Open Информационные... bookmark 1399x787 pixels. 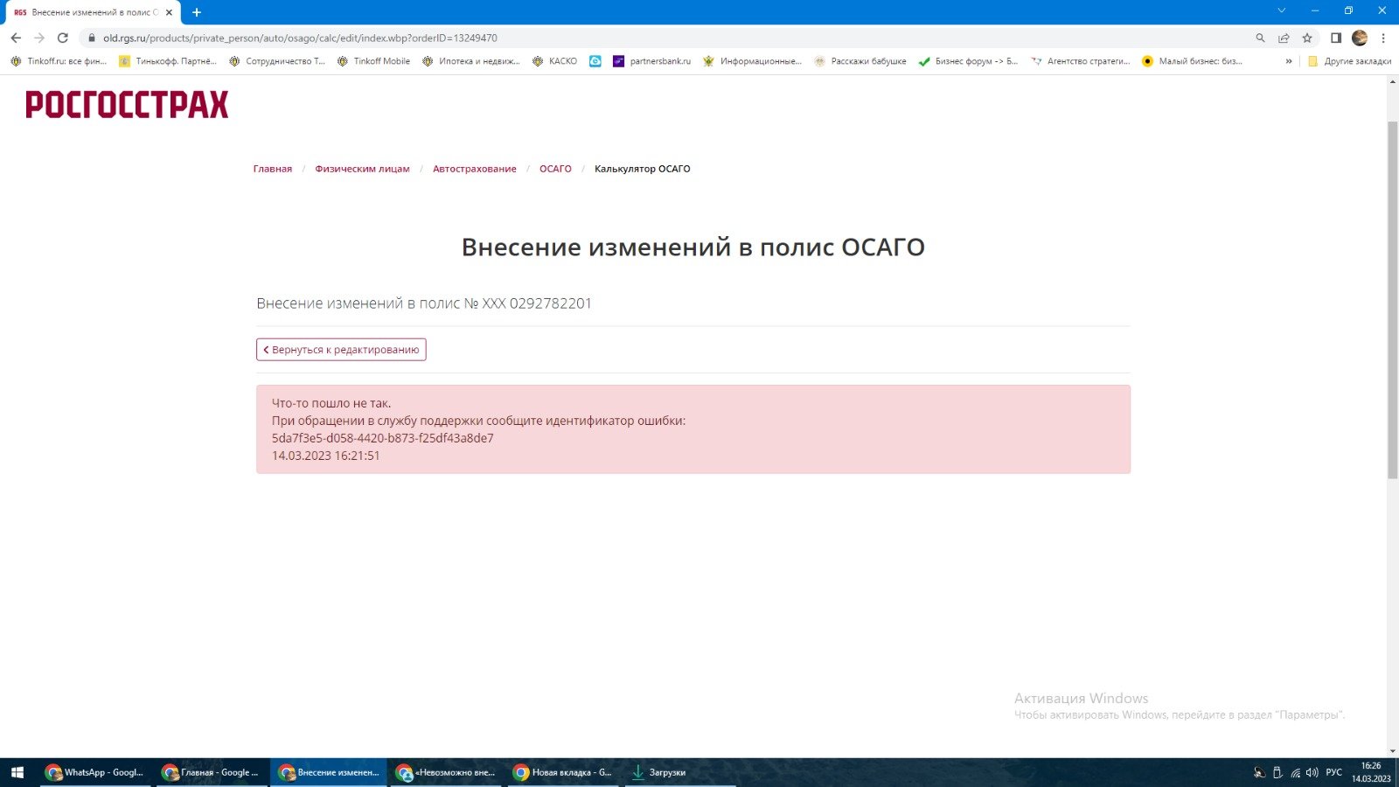[753, 61]
